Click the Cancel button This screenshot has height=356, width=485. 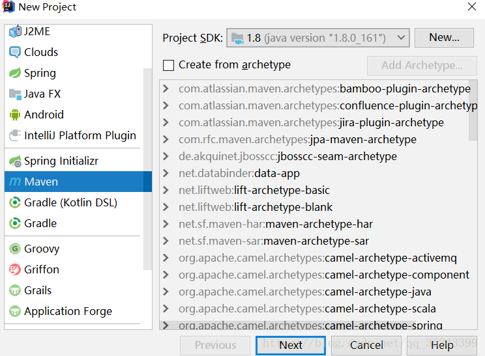pos(366,345)
